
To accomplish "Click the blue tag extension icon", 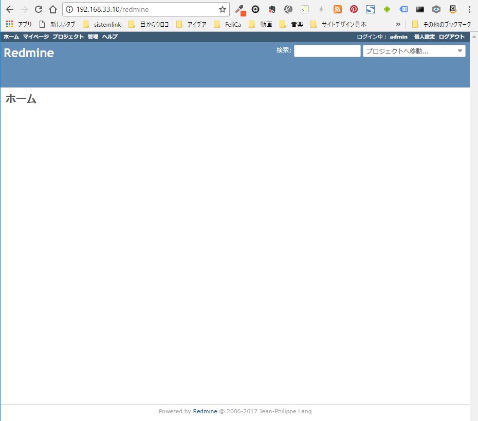I will pos(403,9).
